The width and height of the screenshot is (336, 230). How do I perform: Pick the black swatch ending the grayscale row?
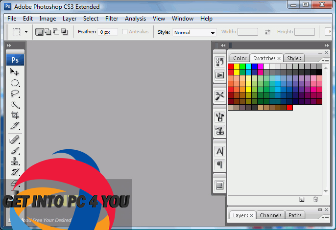tap(319, 72)
